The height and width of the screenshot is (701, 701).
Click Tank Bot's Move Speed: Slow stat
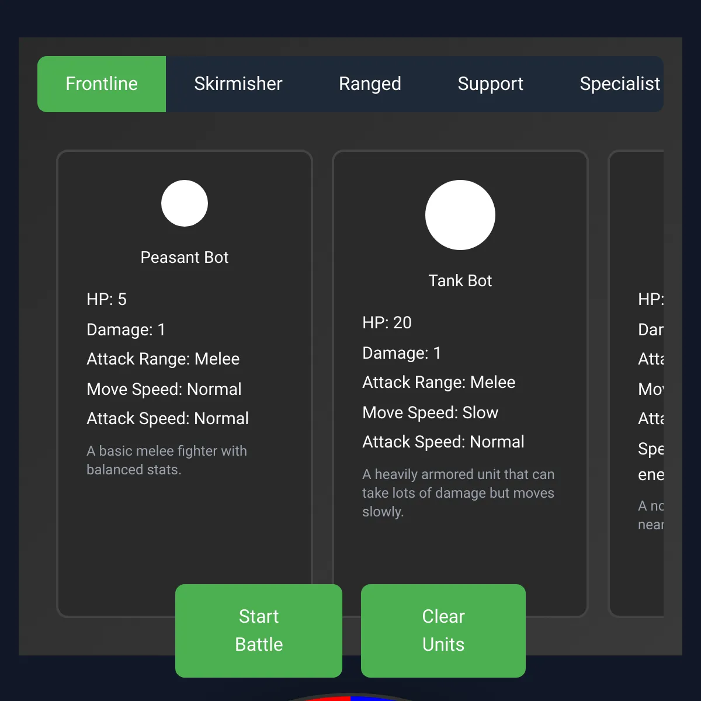[430, 413]
